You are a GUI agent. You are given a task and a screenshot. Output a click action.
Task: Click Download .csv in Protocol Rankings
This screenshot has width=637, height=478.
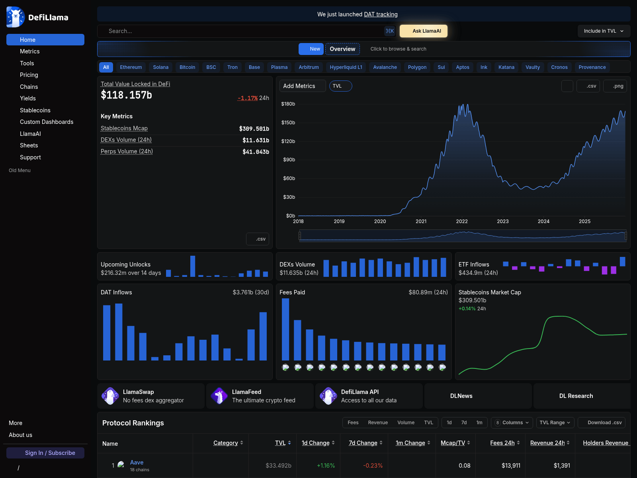[602, 423]
